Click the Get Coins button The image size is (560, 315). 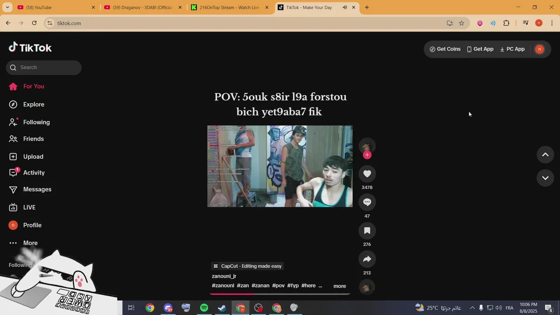coord(445,49)
